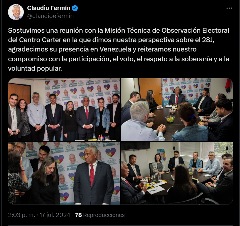Screen dimensions: 240x226
Task: Open the @claudioefermin handle link
Action: [50, 16]
